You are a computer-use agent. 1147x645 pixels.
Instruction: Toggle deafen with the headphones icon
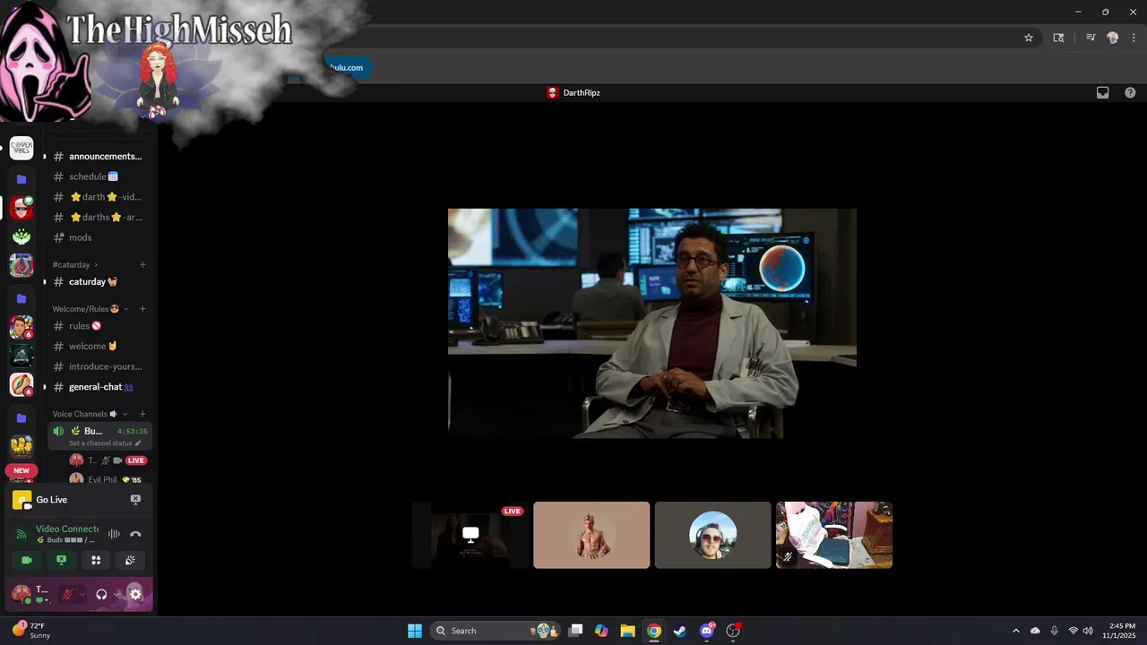click(101, 594)
